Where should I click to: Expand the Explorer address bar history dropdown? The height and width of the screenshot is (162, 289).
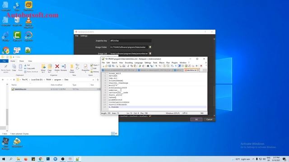tap(93, 80)
